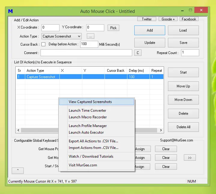The height and width of the screenshot is (194, 216).
Task: Click the ellipsis button beside Action Type
Action: (x=90, y=36)
